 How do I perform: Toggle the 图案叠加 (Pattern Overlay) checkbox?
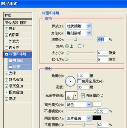[7, 92]
